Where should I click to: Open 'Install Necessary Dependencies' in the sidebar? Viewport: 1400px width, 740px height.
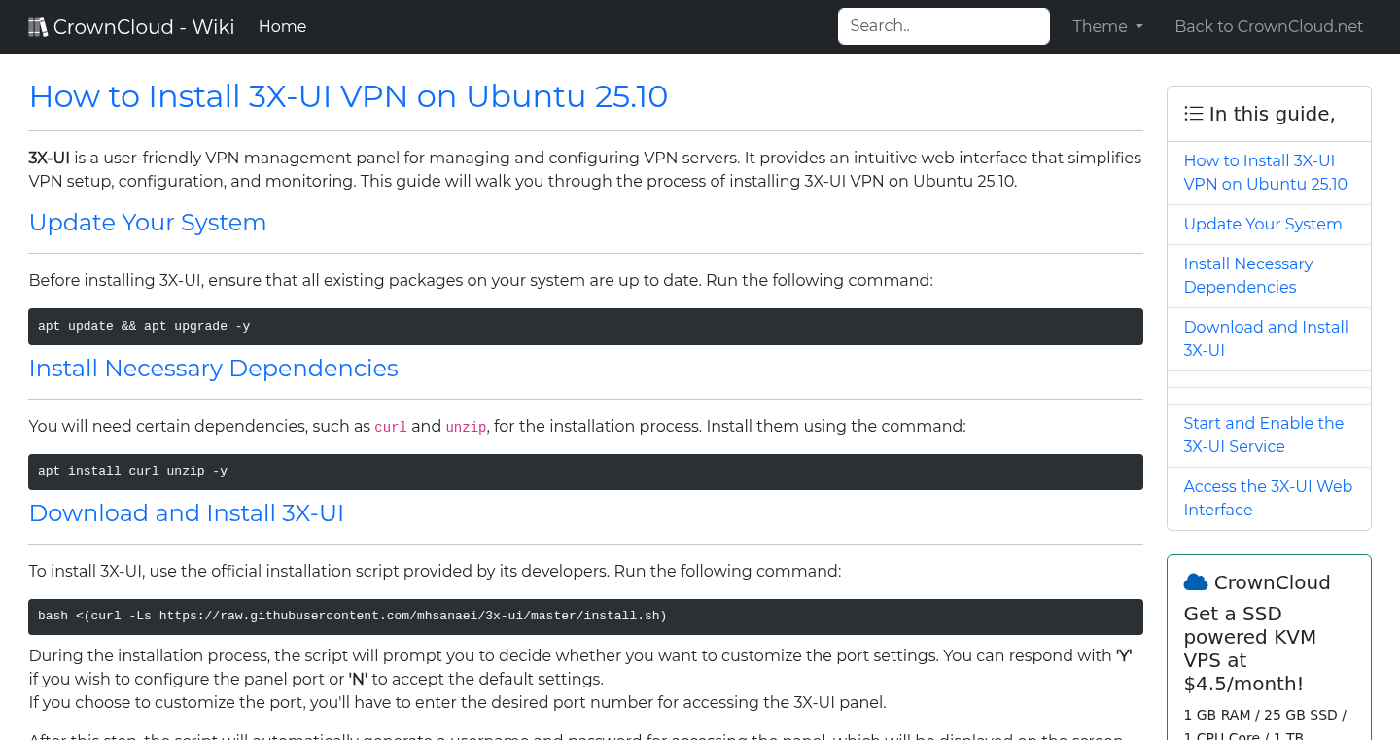coord(1247,275)
